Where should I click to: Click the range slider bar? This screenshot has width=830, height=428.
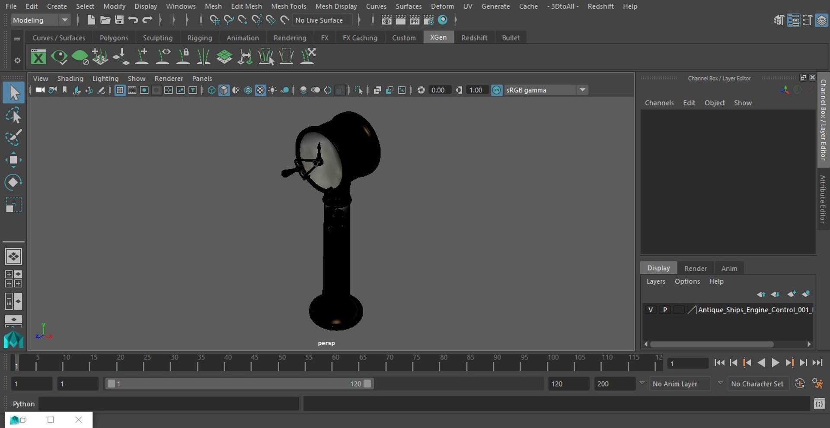pyautogui.click(x=239, y=384)
